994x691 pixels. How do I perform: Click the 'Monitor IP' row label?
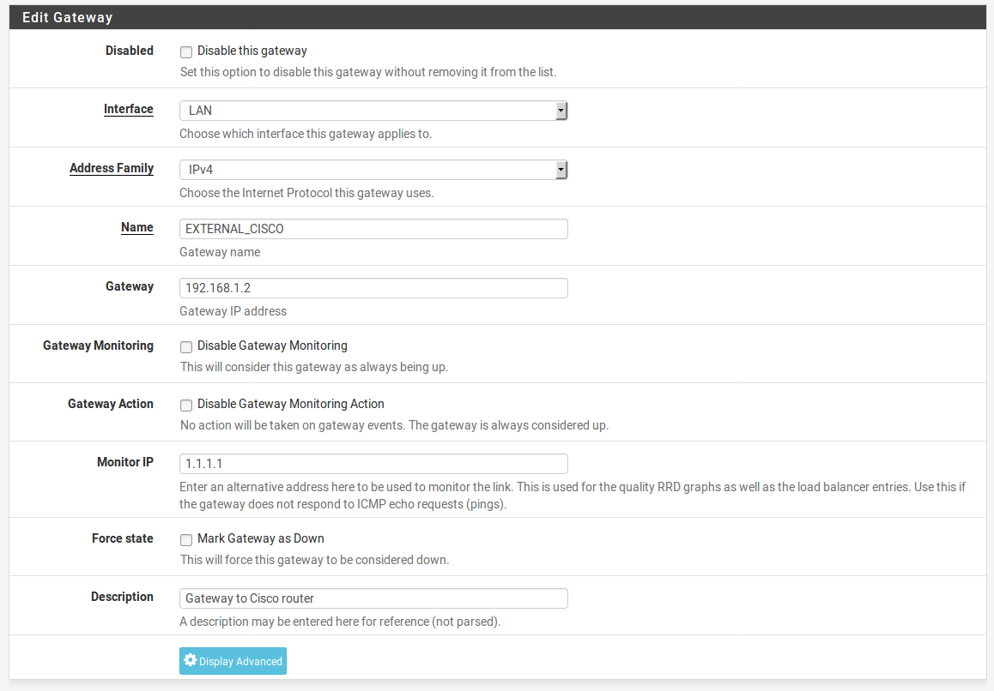click(x=125, y=462)
